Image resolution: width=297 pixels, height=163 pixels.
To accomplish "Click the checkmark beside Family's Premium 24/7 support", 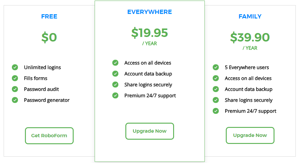I will click(x=216, y=111).
